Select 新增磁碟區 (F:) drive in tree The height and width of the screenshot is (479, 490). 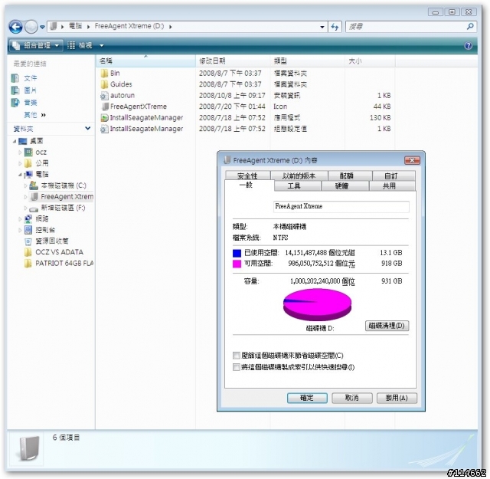pyautogui.click(x=57, y=208)
